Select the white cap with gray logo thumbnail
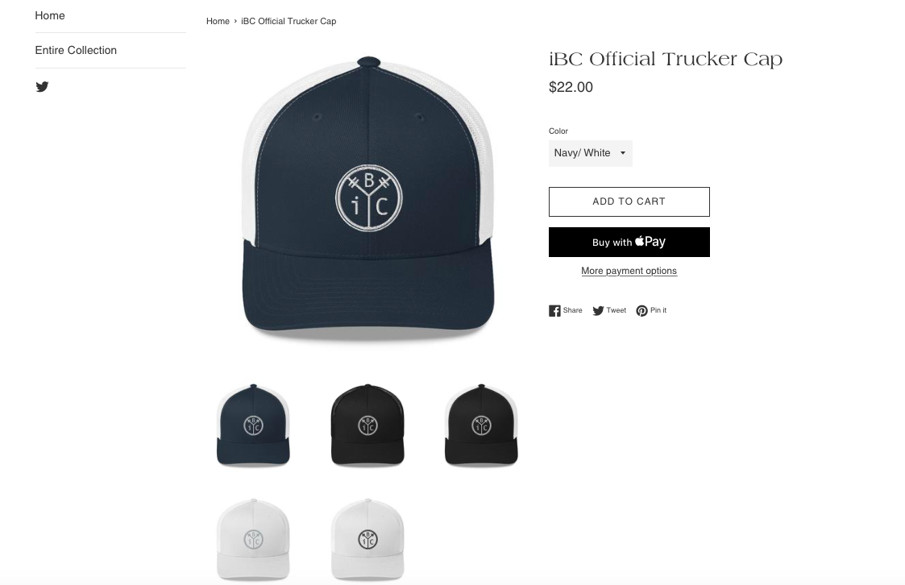905x585 pixels. tap(253, 539)
